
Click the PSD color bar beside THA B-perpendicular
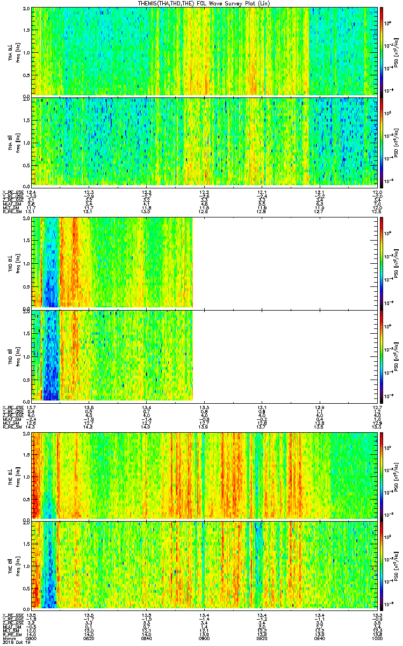click(x=382, y=51)
